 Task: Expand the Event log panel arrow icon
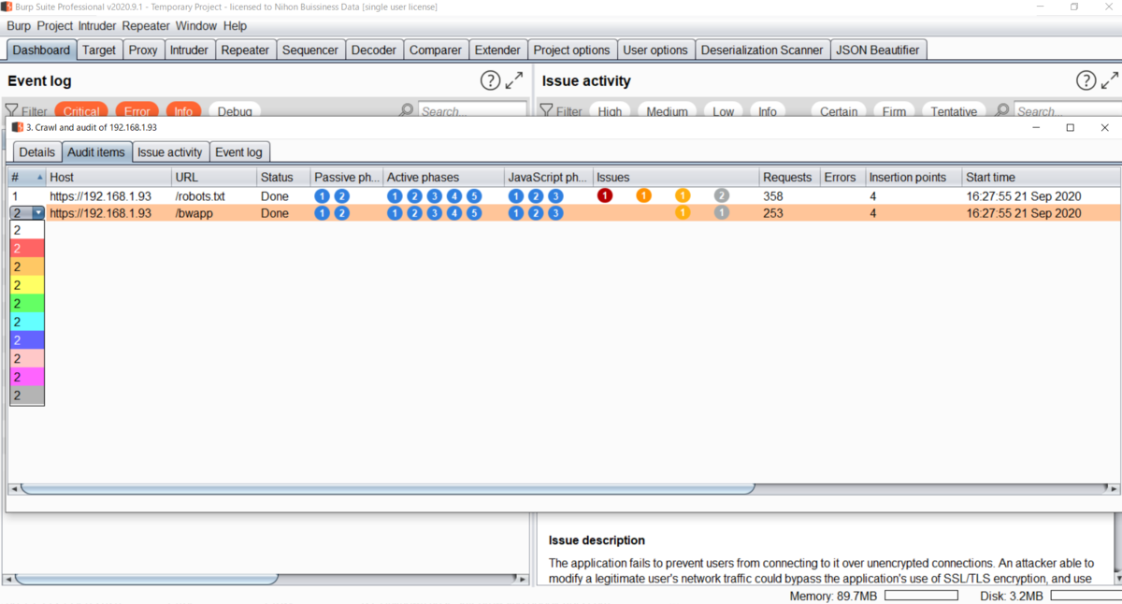[514, 80]
